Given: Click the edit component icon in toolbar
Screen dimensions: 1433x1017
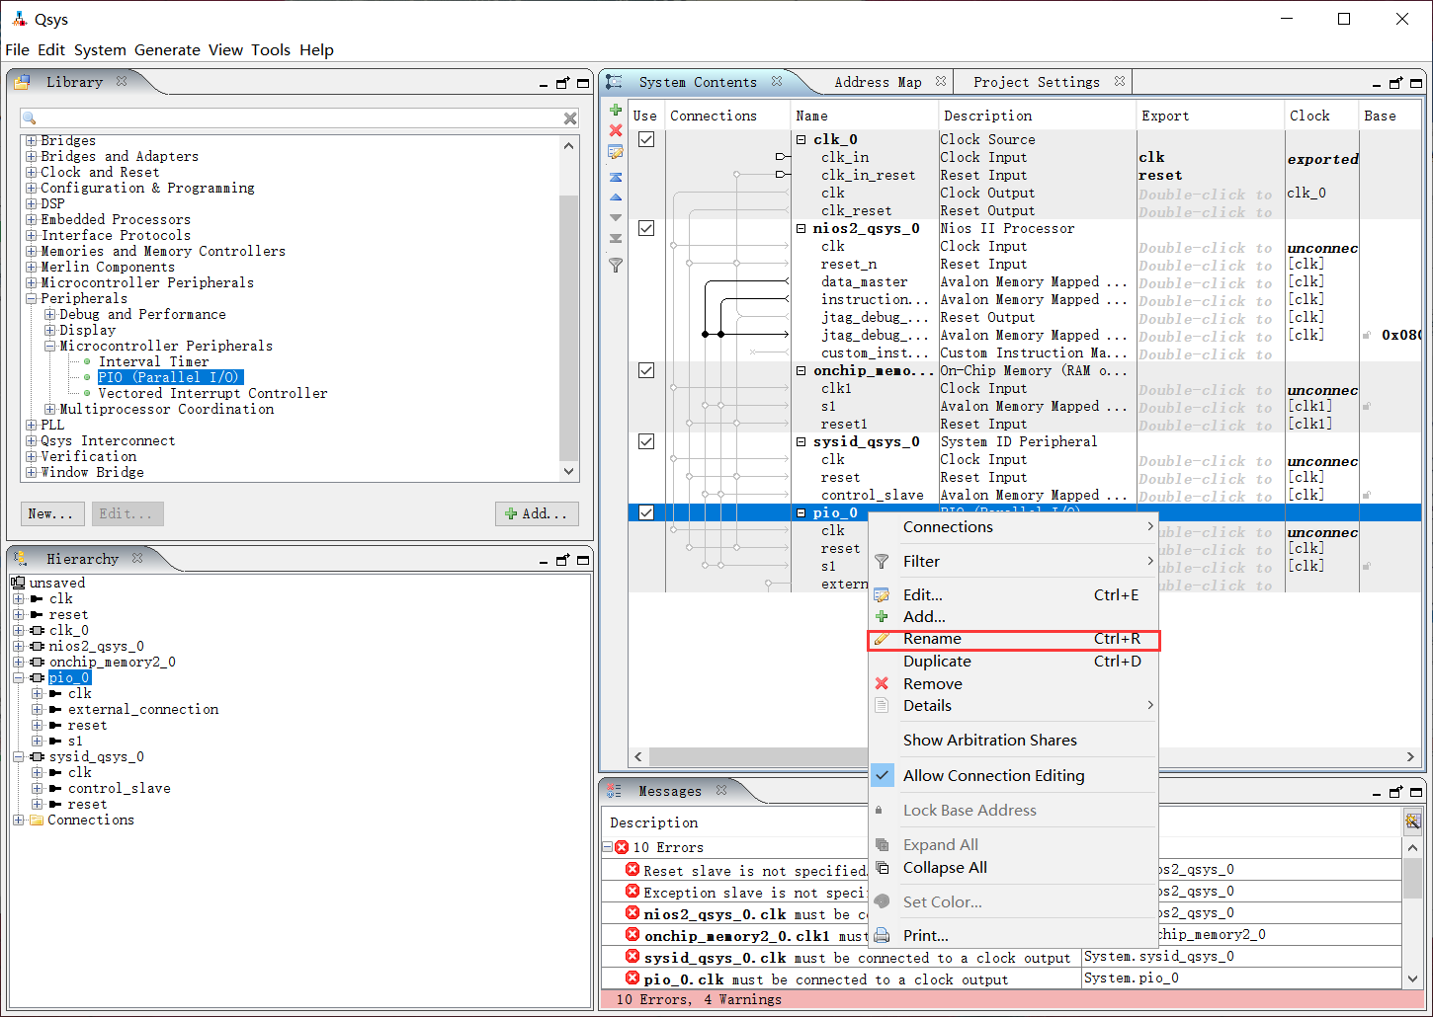Looking at the screenshot, I should coord(616,152).
